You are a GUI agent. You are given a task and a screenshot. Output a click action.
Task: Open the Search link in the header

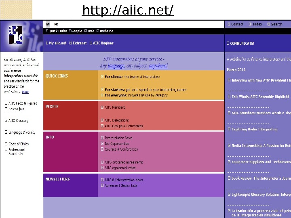pos(276,24)
